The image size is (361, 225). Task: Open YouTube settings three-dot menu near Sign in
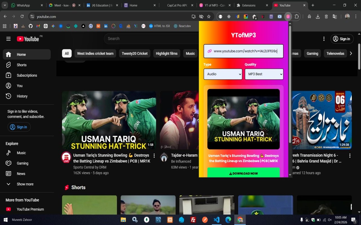(x=324, y=39)
